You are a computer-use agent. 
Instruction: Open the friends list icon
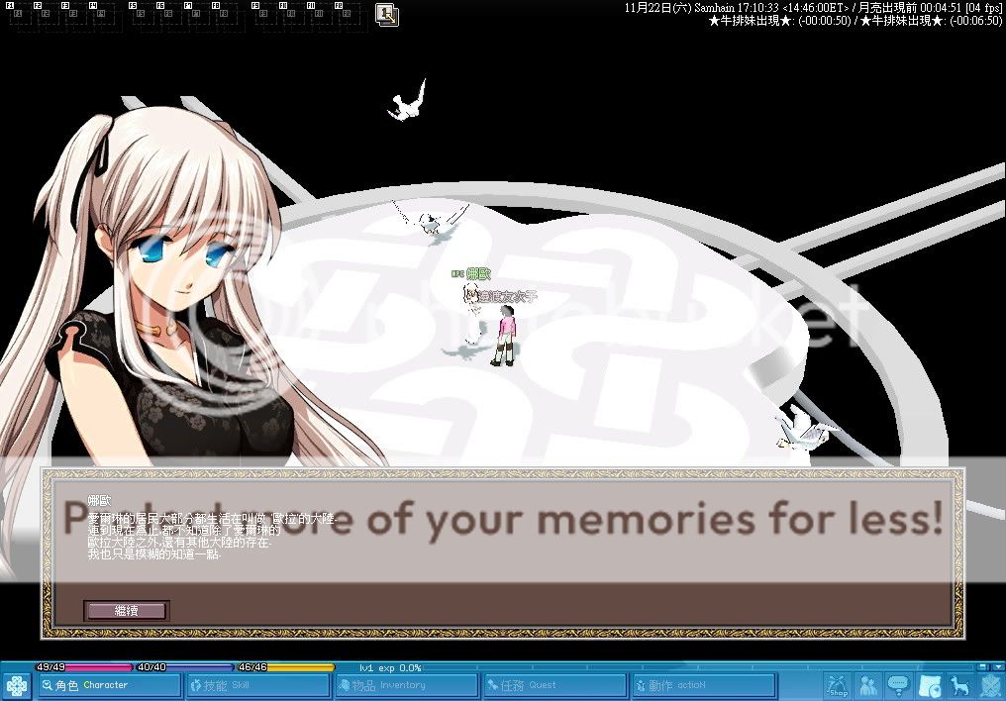point(868,684)
